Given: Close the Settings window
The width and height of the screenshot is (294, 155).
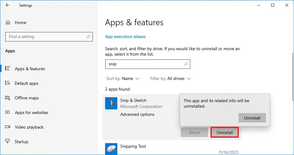Looking at the screenshot, I should point(286,5).
